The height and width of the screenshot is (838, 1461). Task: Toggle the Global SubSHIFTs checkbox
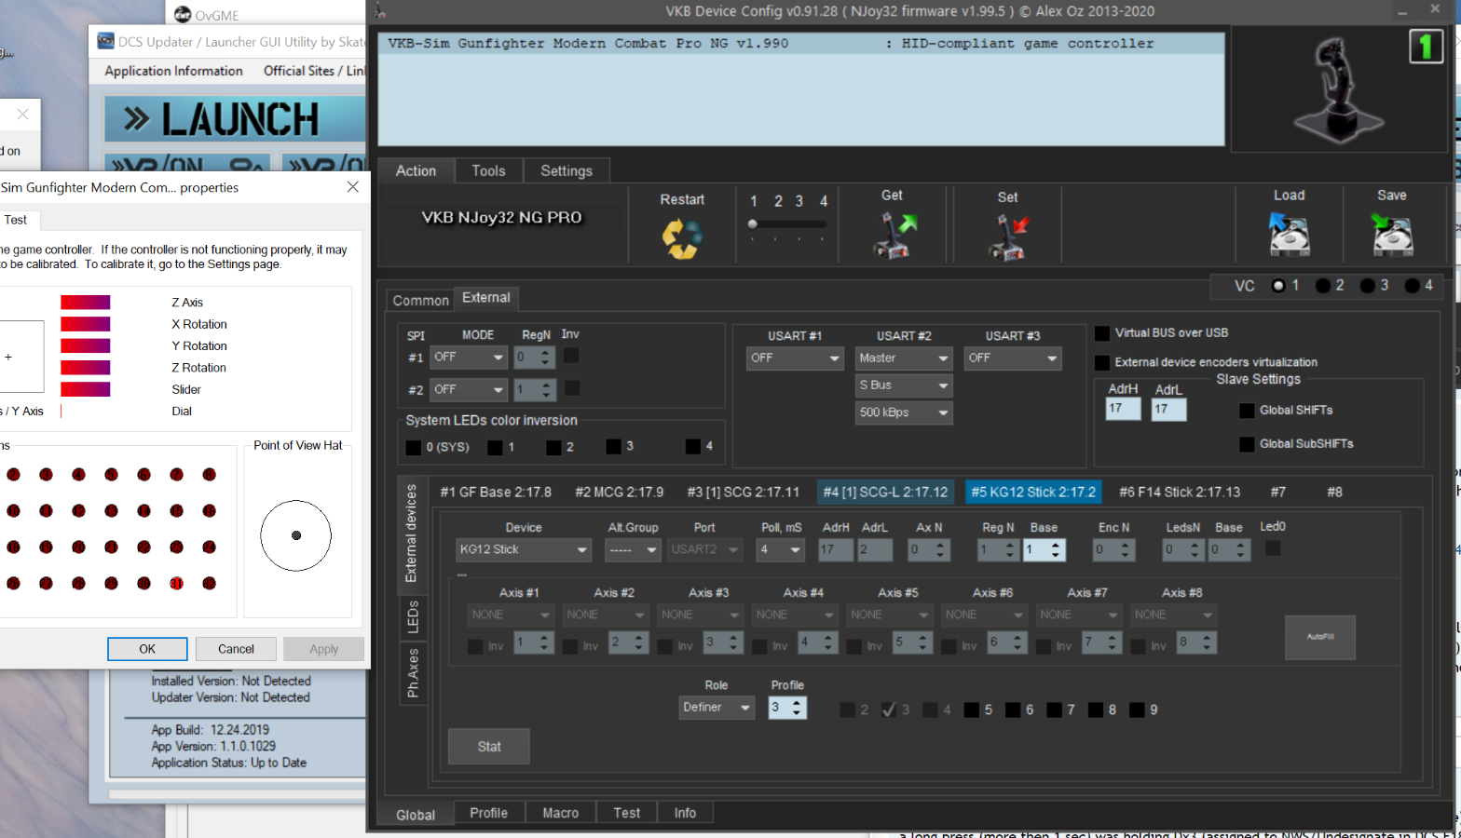pos(1247,444)
